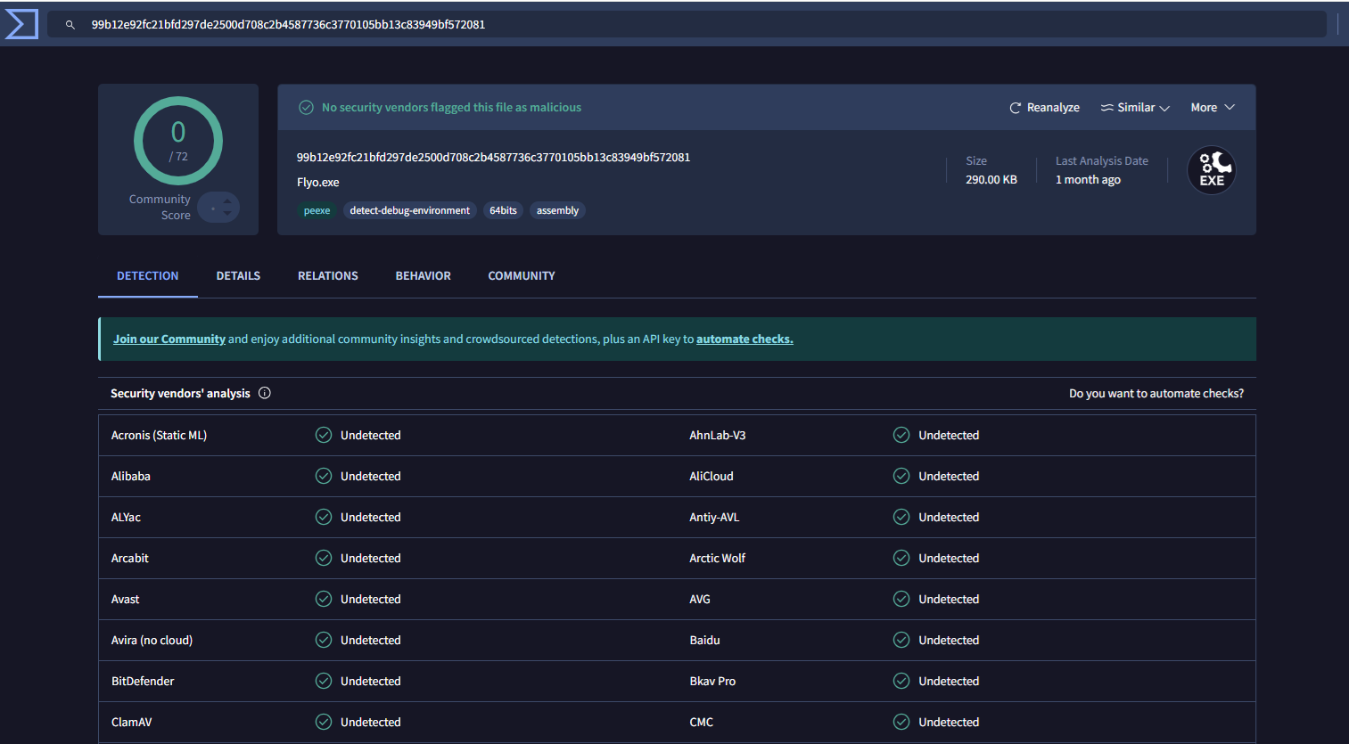The width and height of the screenshot is (1349, 744).
Task: Click the Acronis Undetected checkmark icon
Action: (324, 435)
